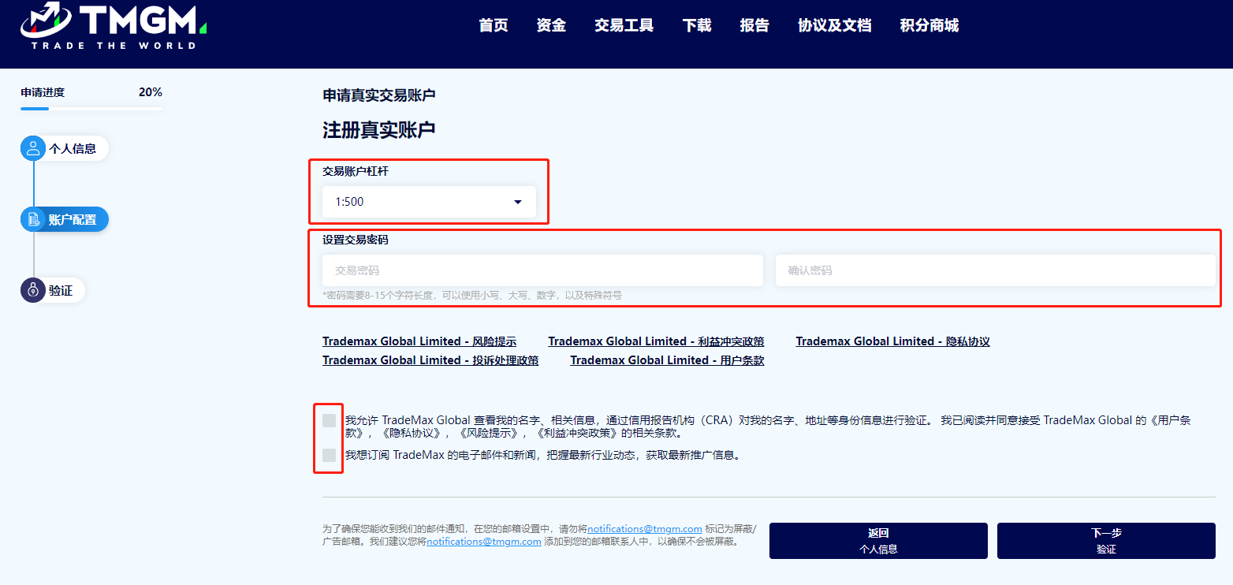Click the lock icon beside 验证
The image size is (1233, 585).
tap(33, 290)
